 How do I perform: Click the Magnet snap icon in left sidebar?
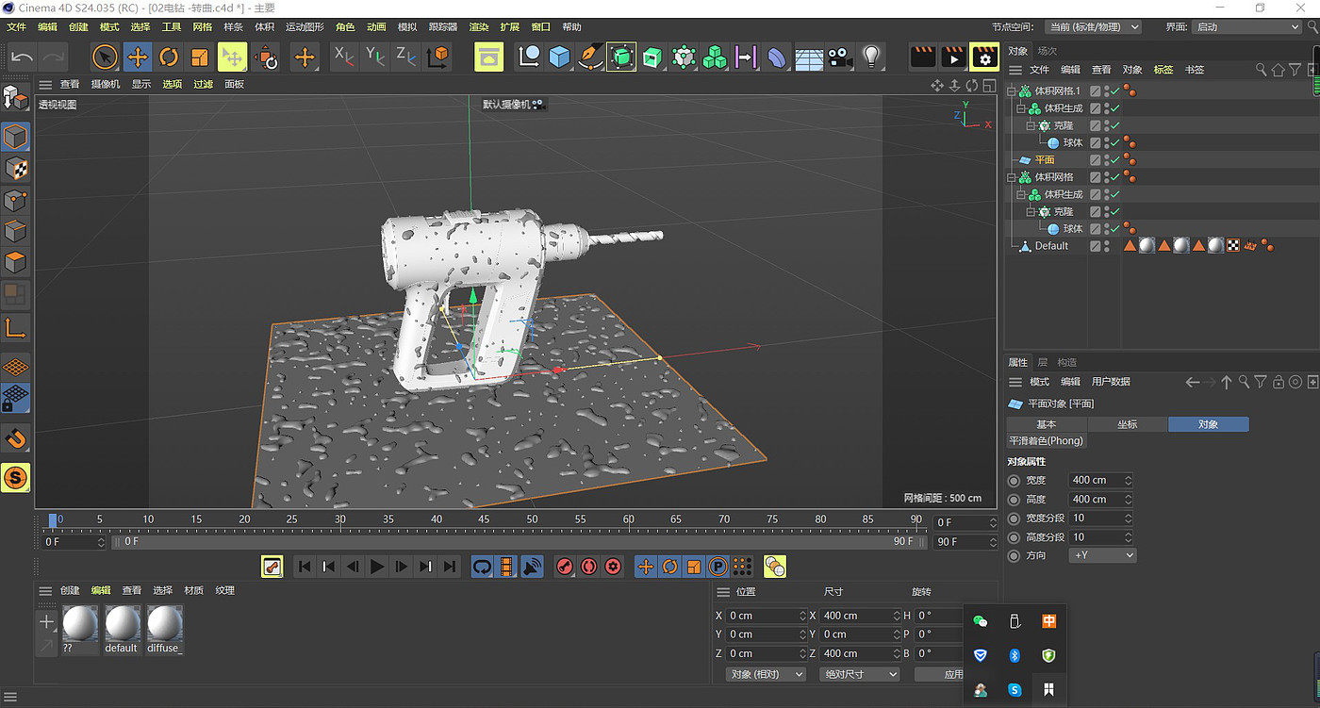[x=16, y=438]
